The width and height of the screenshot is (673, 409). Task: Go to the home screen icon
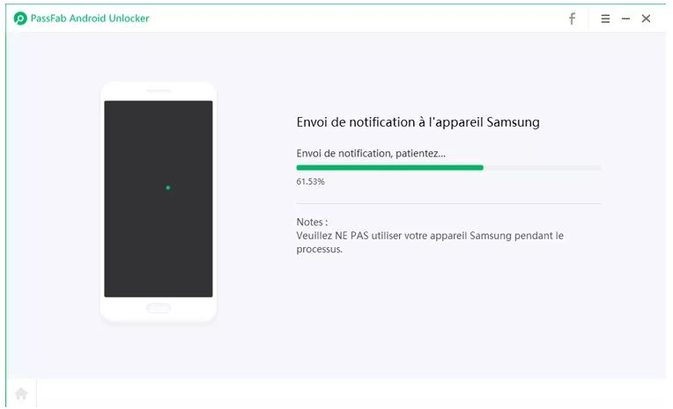point(21,393)
